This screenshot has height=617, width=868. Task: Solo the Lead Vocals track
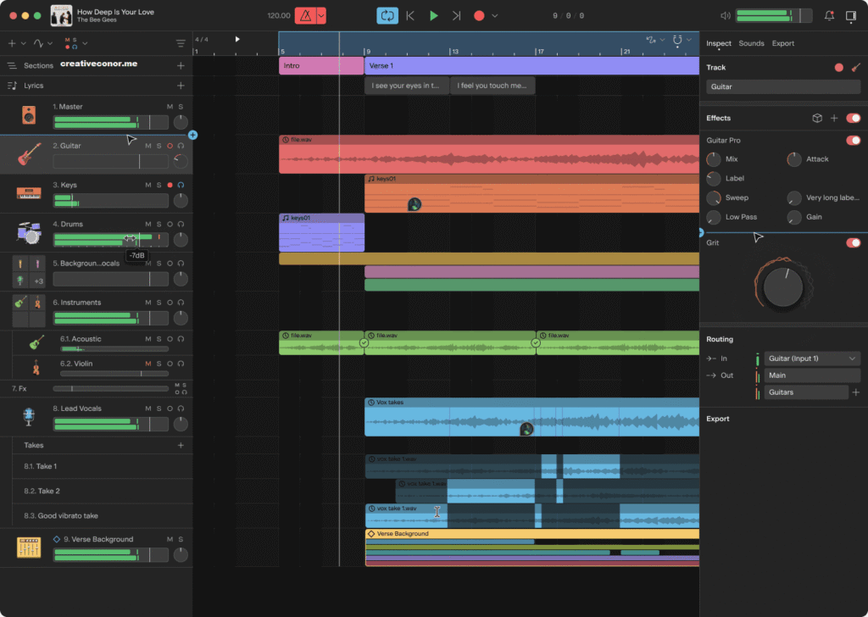pos(159,409)
